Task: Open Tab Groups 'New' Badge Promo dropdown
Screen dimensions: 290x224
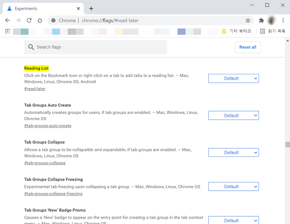Action: tap(233, 220)
